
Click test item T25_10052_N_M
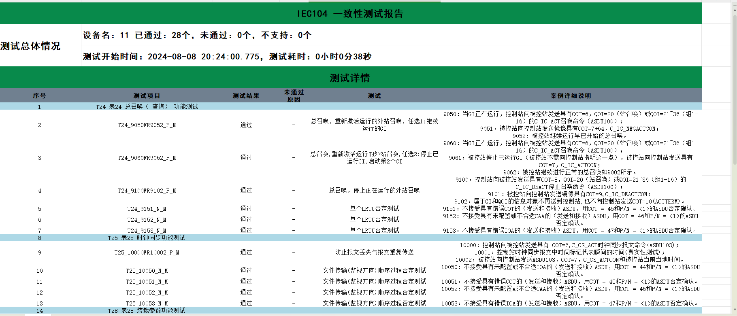147,293
